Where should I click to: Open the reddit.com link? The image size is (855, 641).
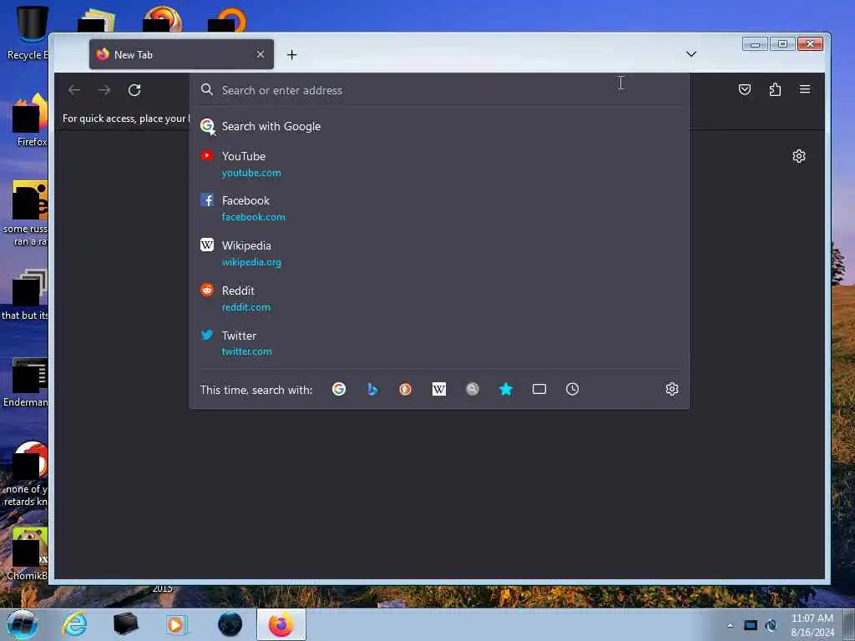246,307
